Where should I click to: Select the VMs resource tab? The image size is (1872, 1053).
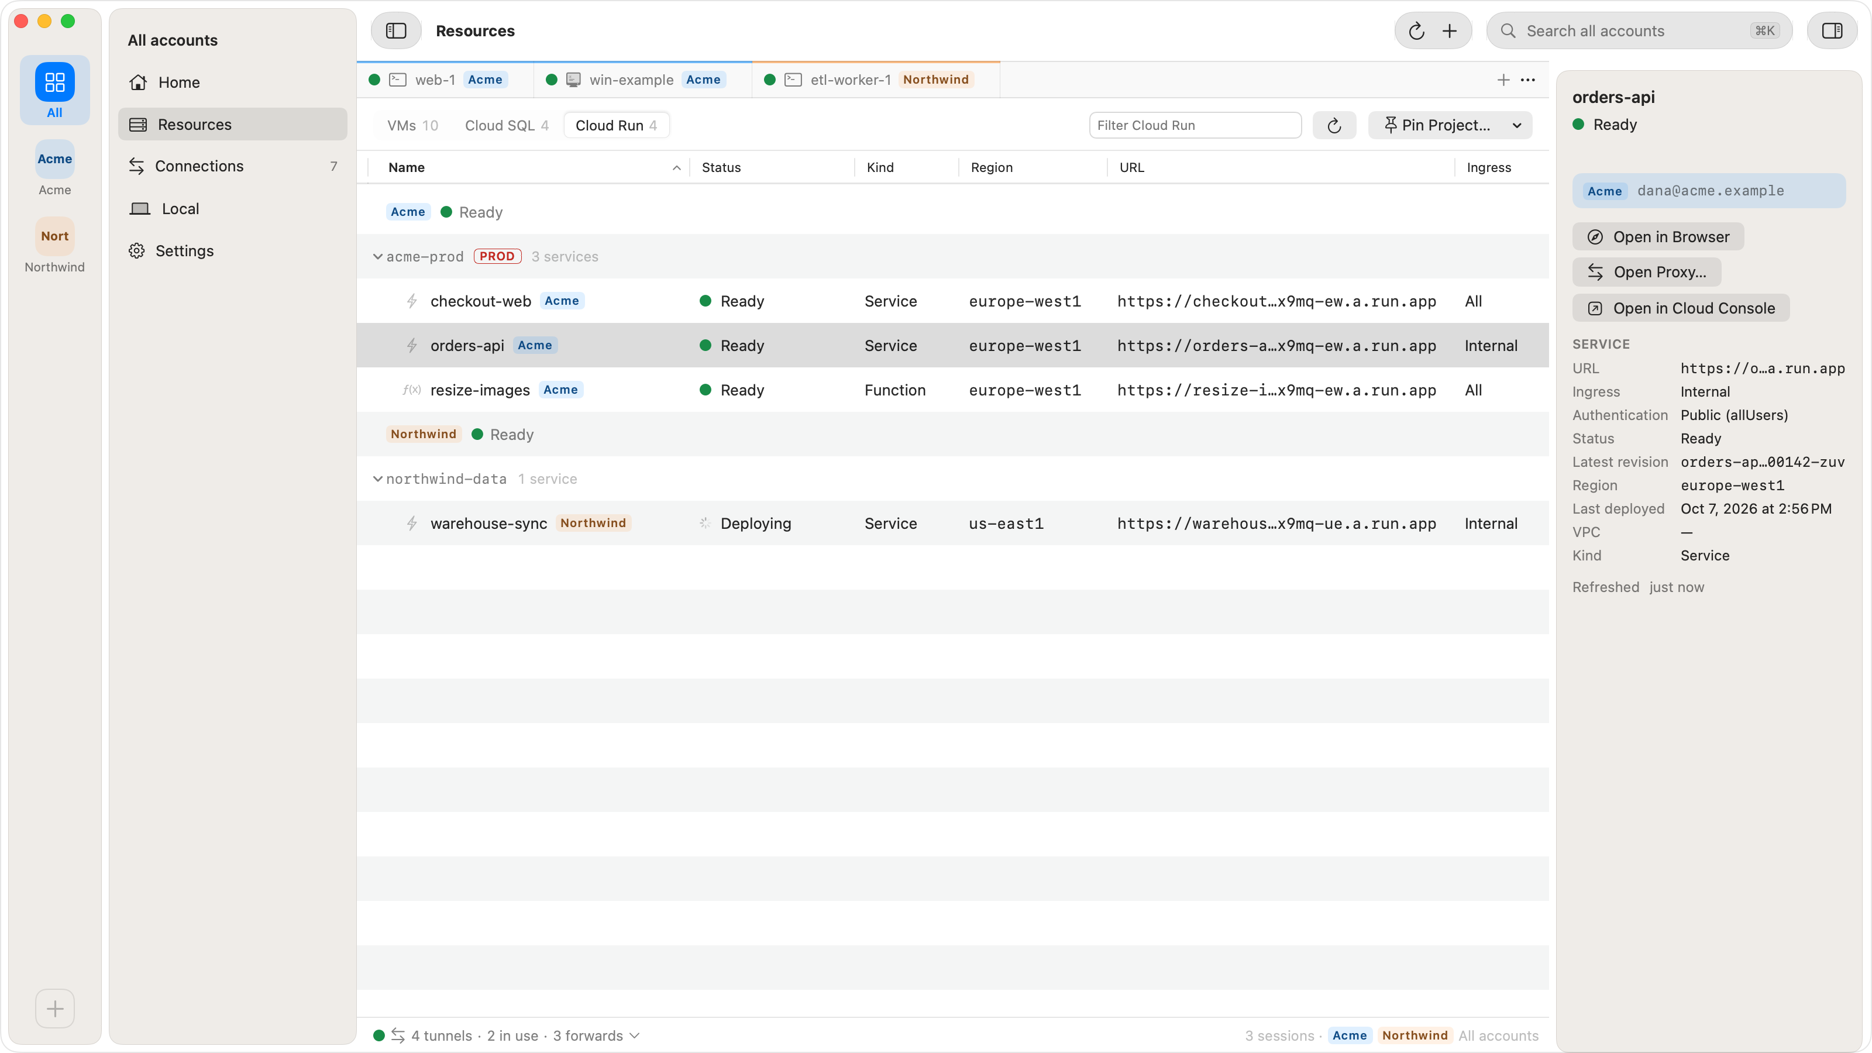pos(412,125)
